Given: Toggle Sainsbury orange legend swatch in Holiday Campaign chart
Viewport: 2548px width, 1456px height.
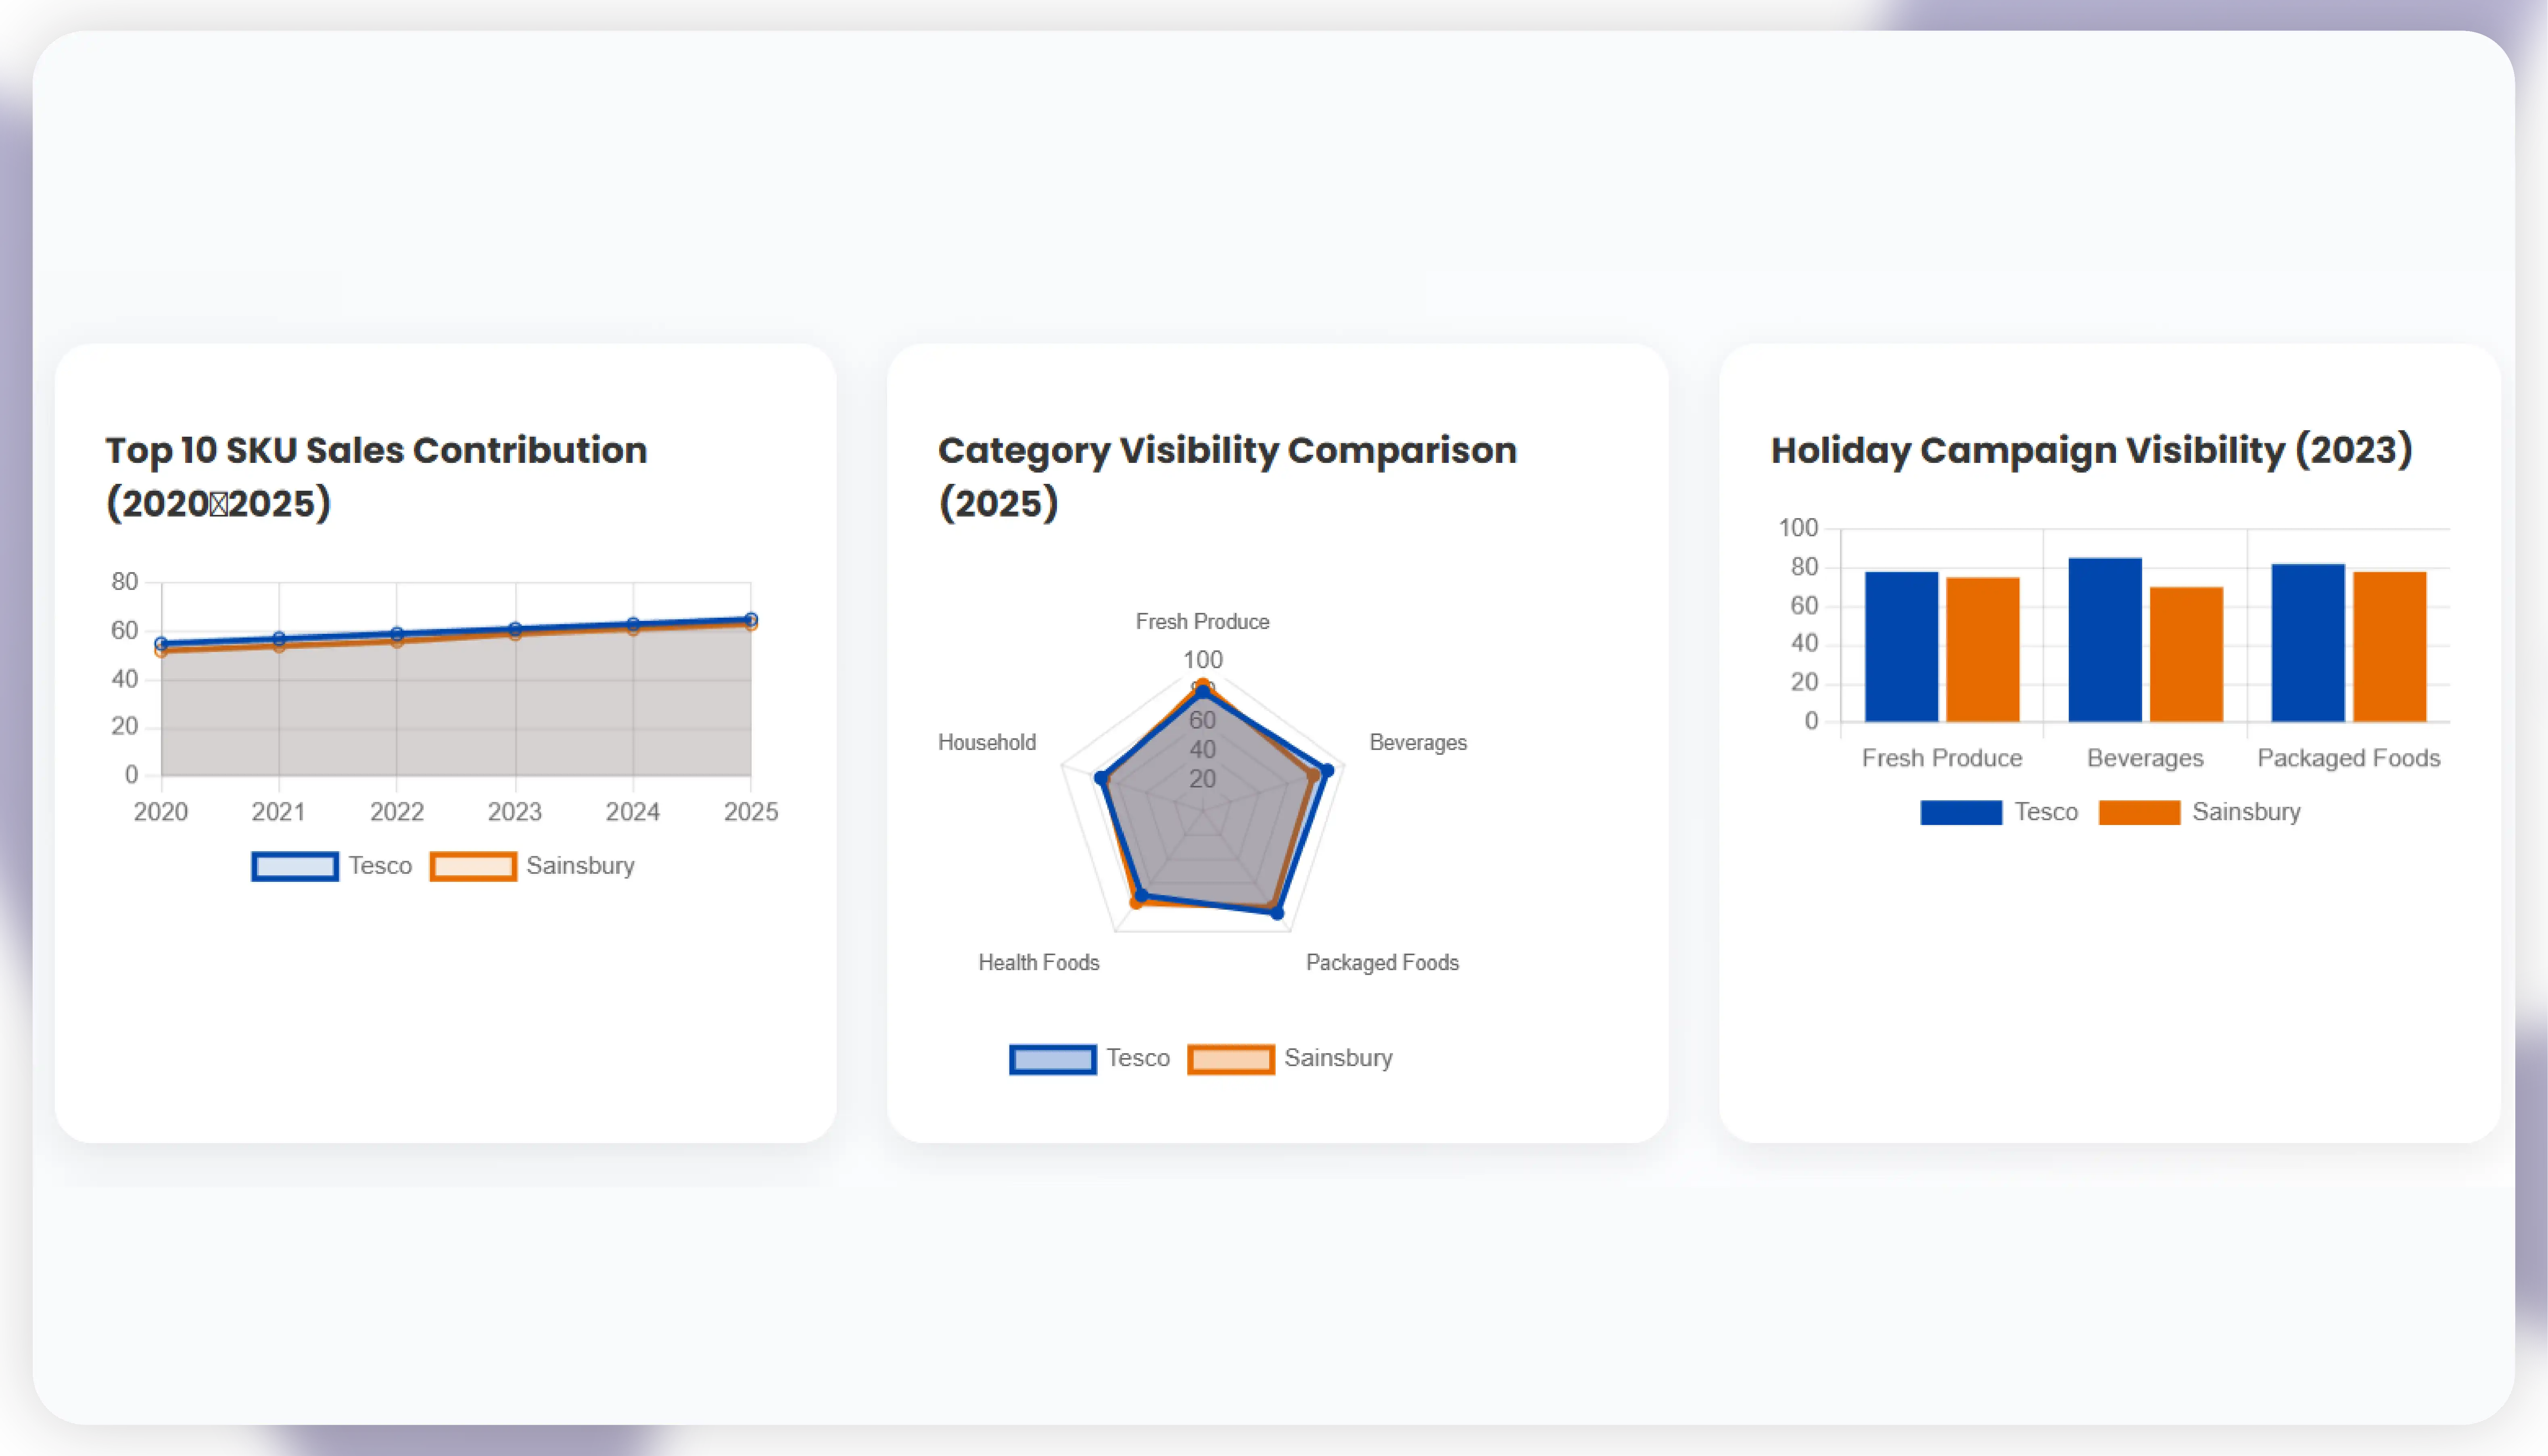Looking at the screenshot, I should coord(2139,812).
